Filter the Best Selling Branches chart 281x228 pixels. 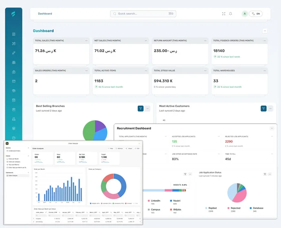140,108
